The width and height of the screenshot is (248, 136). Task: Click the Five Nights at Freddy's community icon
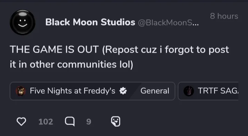(x=21, y=91)
